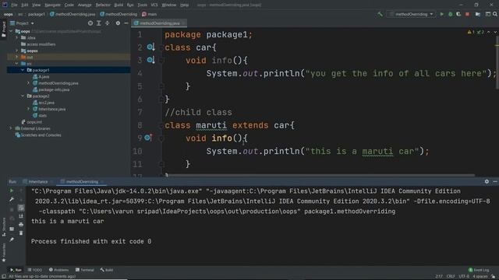The image size is (499, 280).
Task: Open the Problems tool window button
Action: pos(59,270)
